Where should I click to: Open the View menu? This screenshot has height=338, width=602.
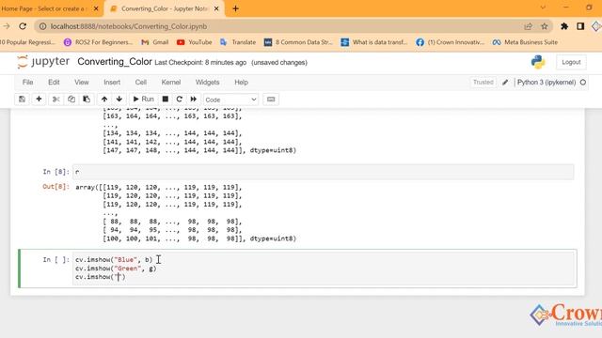[82, 83]
